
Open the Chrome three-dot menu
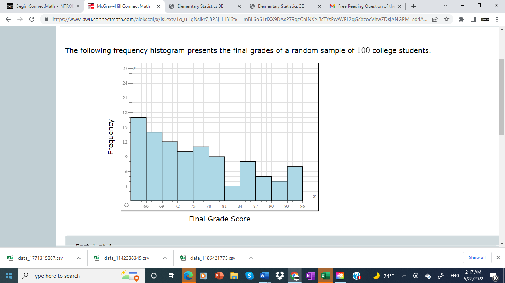pyautogui.click(x=497, y=19)
